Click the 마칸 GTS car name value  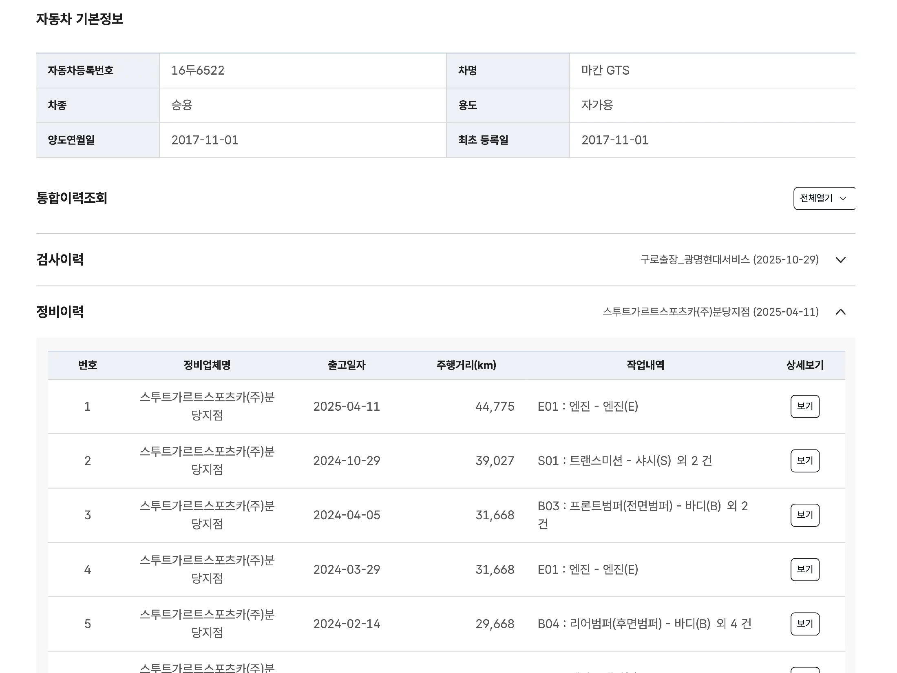coord(605,71)
